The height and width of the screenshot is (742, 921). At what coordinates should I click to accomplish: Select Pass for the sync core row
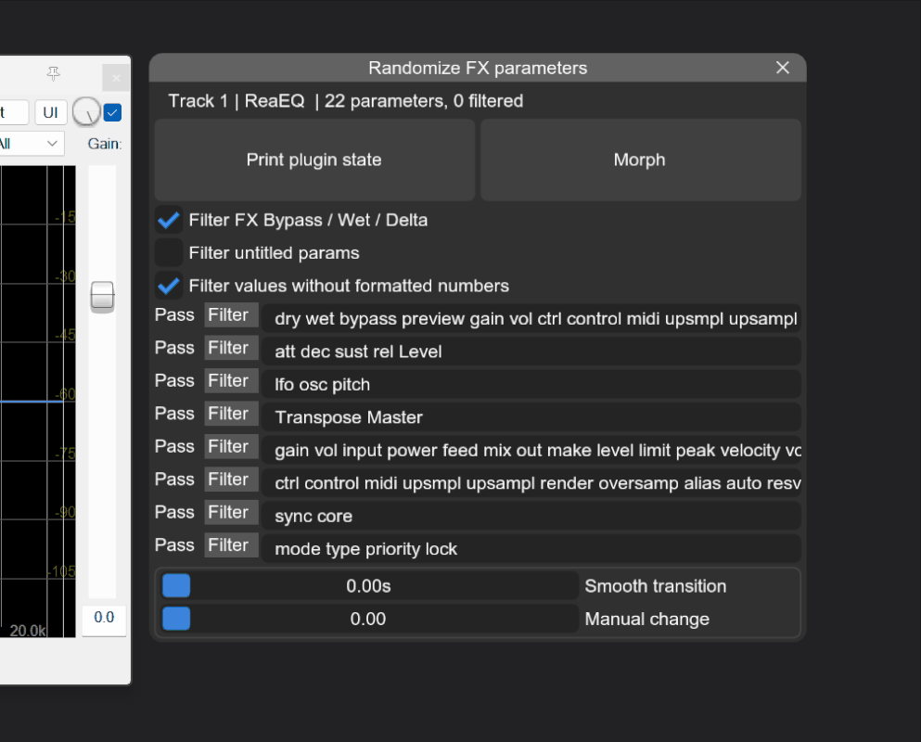tap(174, 512)
